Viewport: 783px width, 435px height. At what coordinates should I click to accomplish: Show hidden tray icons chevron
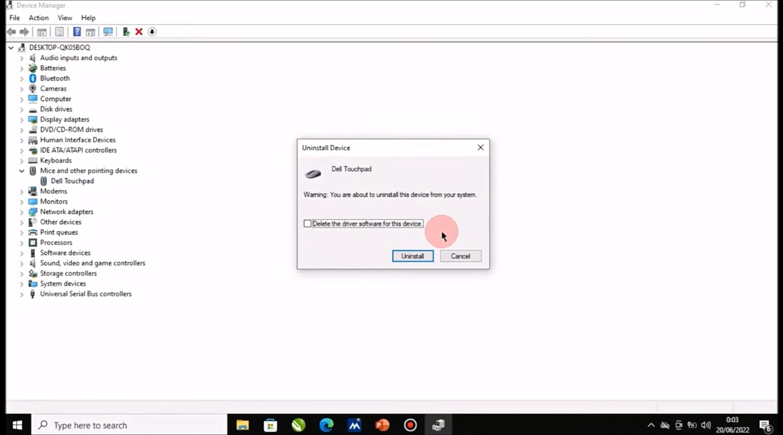(651, 425)
